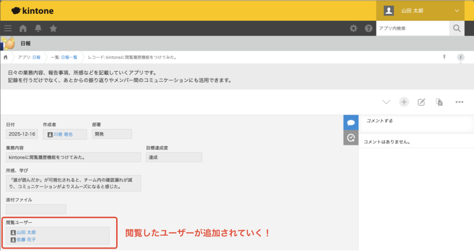
Task: Click the search magnifier button
Action: 457,29
